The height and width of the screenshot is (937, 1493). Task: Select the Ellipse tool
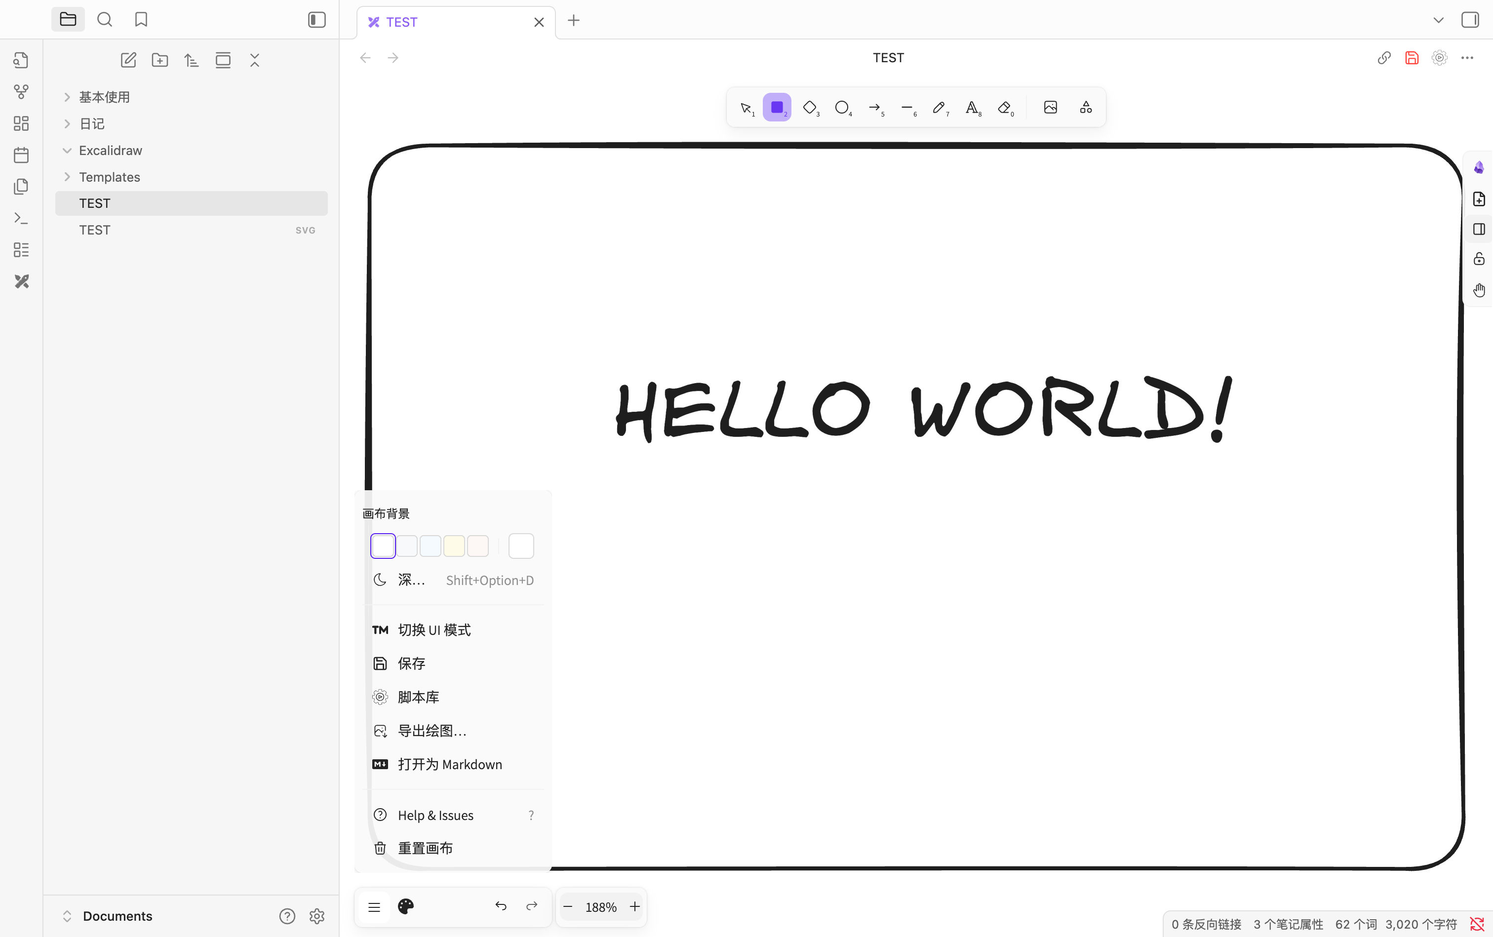tap(842, 107)
